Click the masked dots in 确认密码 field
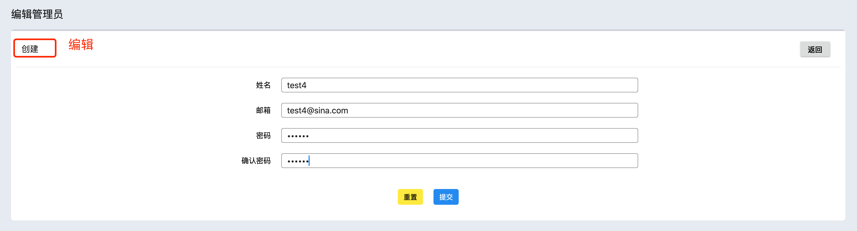This screenshot has width=857, height=231. pos(298,161)
